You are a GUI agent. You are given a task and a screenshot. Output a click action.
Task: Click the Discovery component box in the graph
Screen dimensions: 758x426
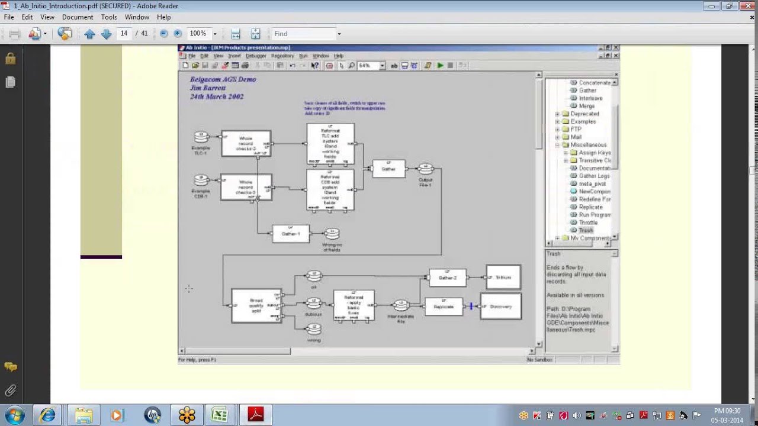click(x=501, y=306)
